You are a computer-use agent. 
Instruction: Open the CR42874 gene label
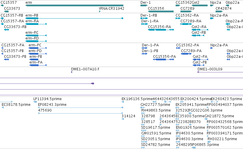click(224, 8)
